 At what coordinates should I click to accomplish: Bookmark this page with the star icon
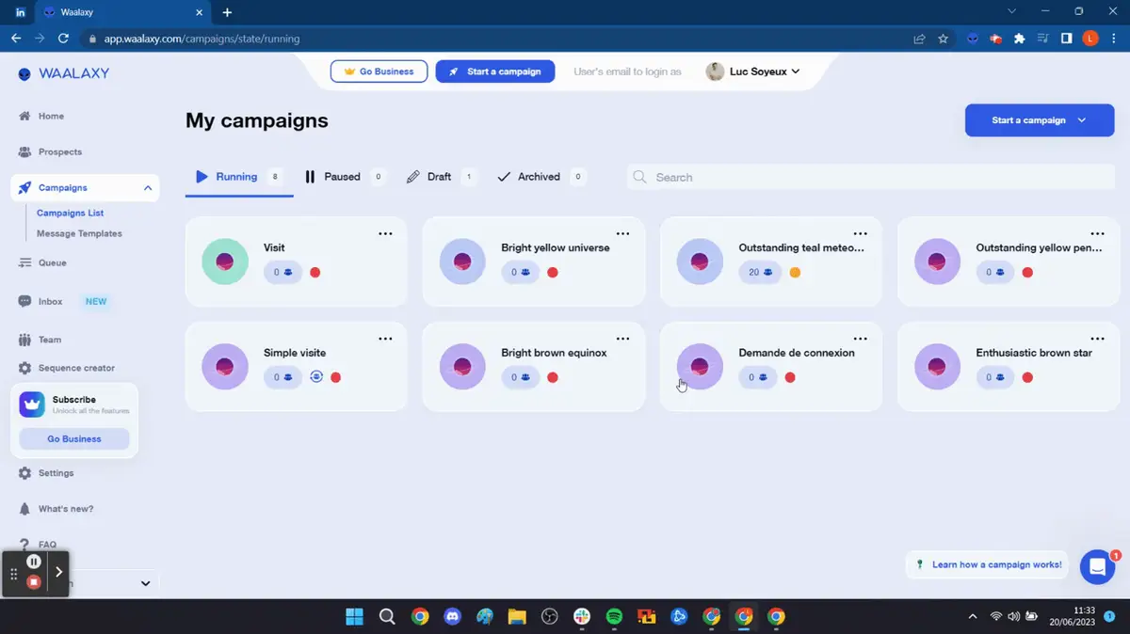click(943, 39)
